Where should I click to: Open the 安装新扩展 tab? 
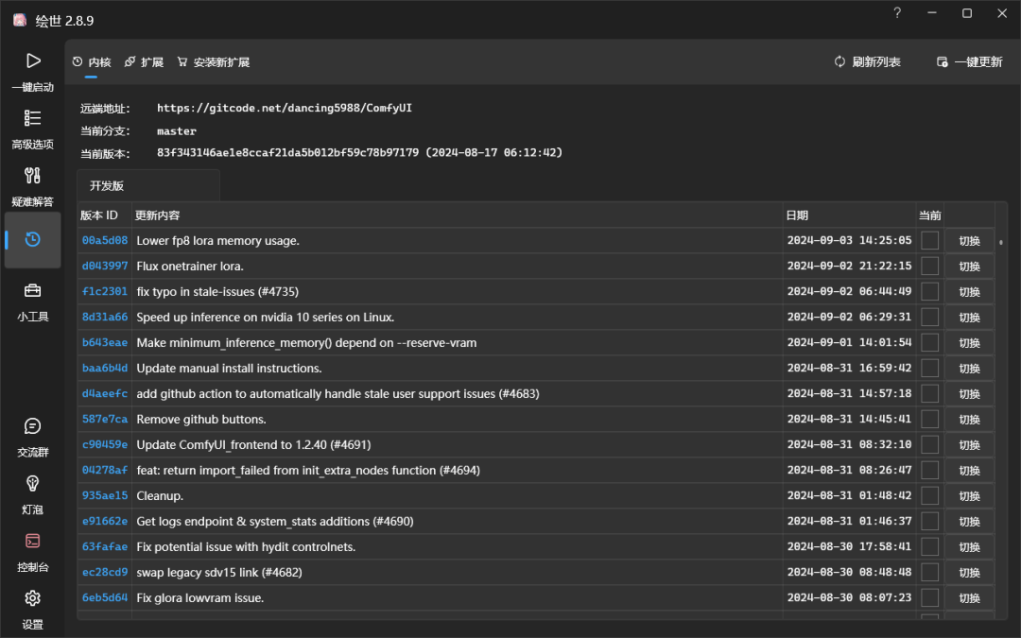tap(214, 60)
